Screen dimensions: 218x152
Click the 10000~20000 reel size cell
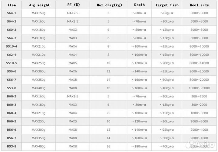pos(199,88)
